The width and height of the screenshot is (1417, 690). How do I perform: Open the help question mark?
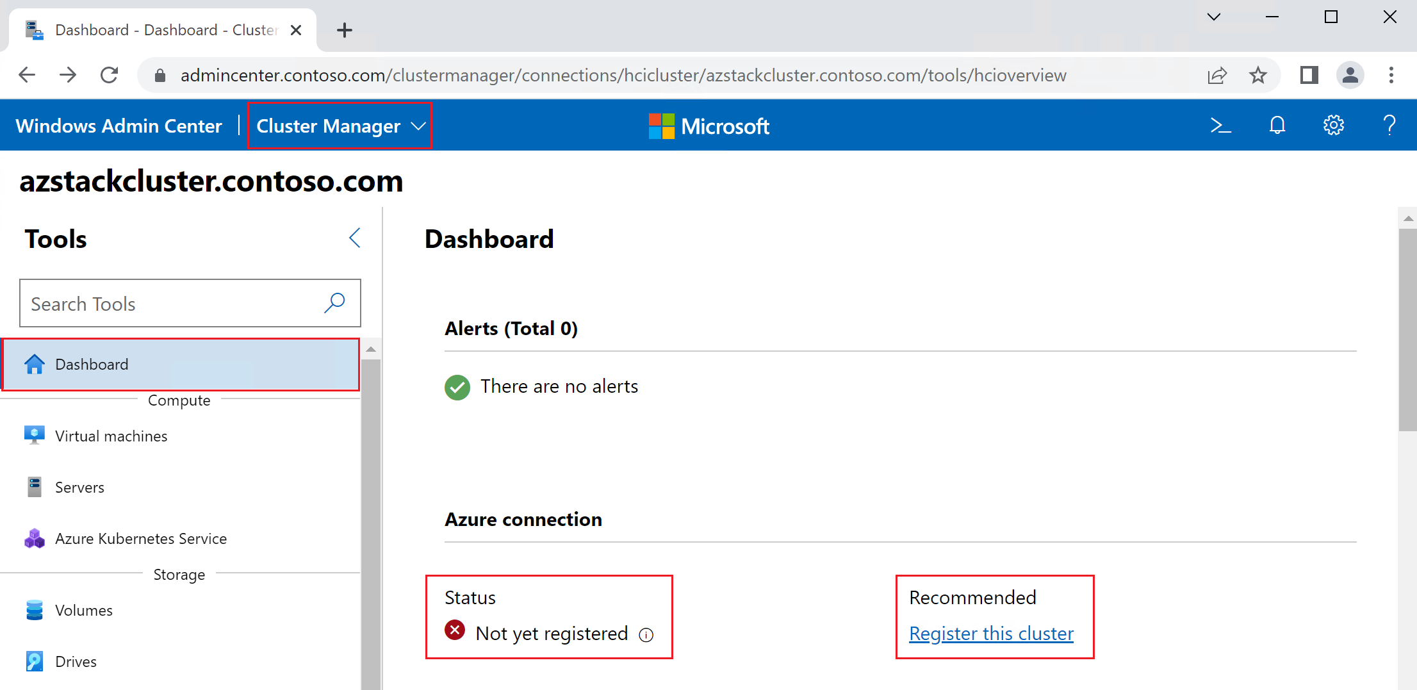tap(1389, 126)
